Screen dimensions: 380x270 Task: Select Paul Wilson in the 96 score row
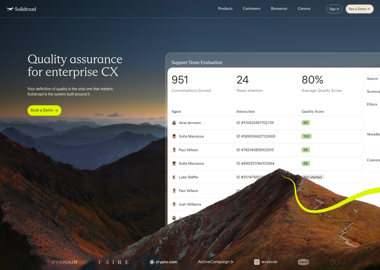click(188, 150)
